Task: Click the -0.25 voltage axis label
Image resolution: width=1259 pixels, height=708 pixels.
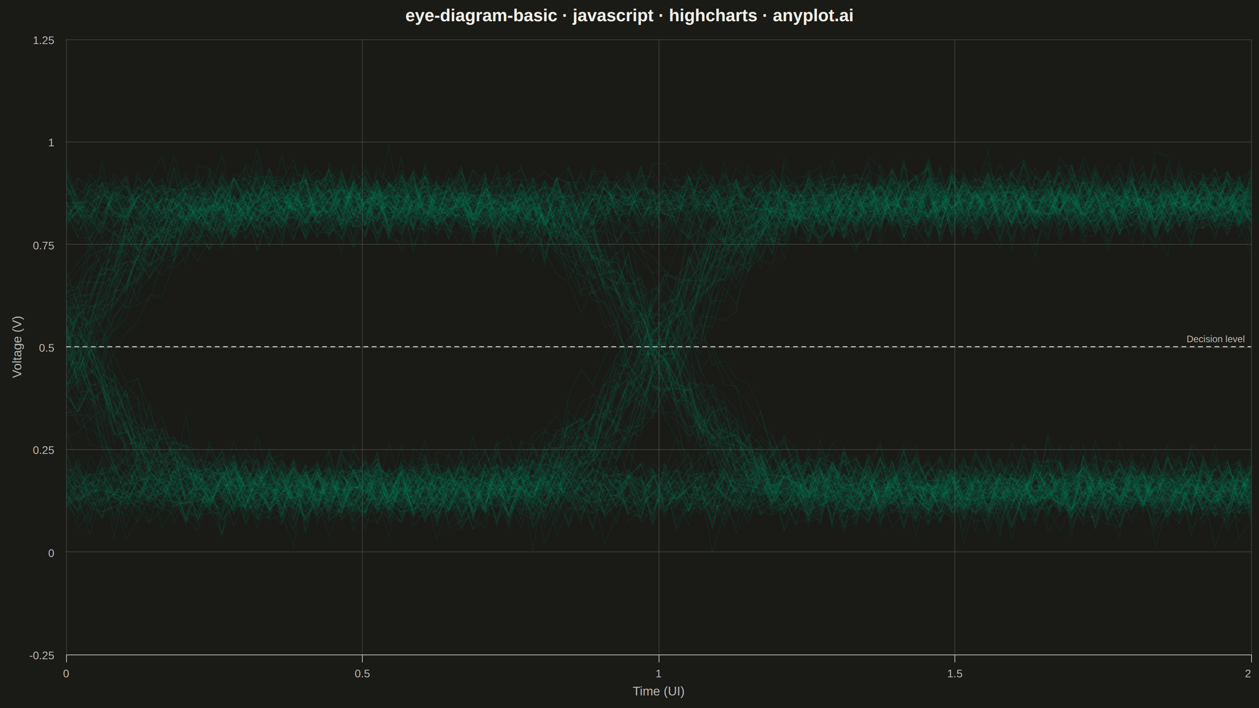Action: pyautogui.click(x=42, y=656)
